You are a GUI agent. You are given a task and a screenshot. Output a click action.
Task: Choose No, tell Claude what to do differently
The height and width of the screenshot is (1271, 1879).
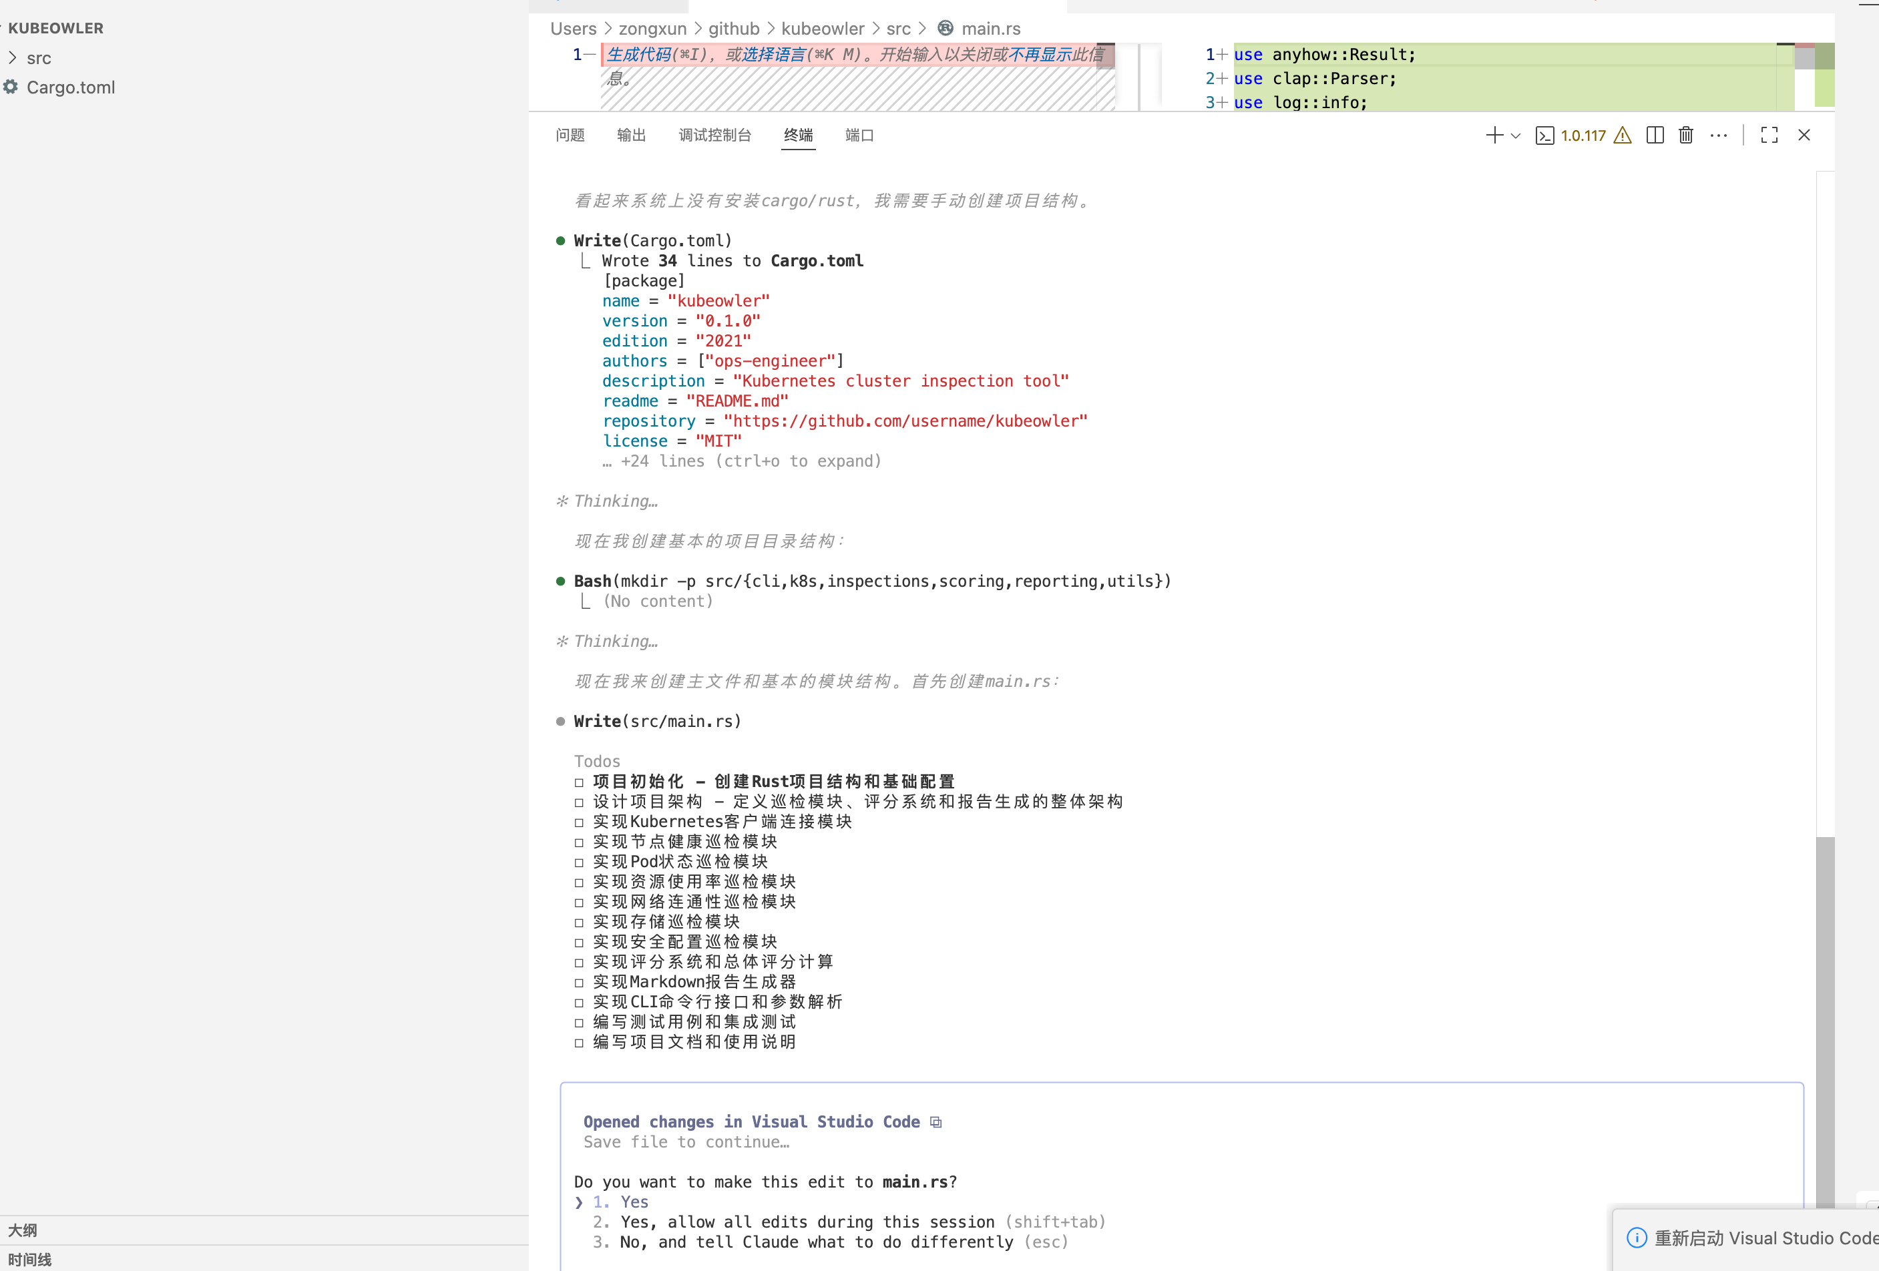[x=831, y=1242]
